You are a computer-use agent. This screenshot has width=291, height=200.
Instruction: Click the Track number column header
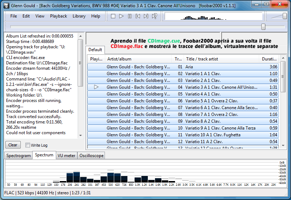(x=178, y=59)
